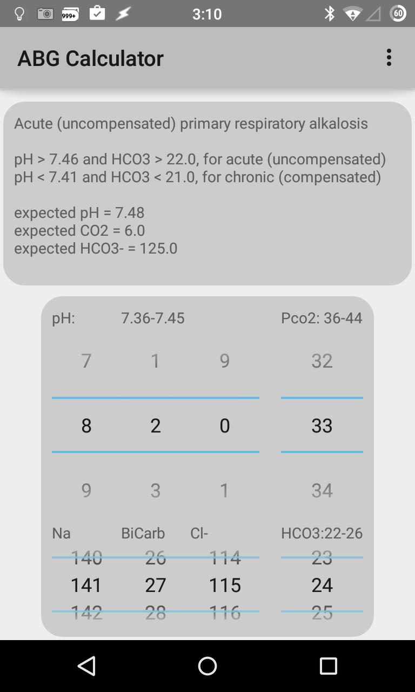Tap the flashlight icon in the status bar

point(19,14)
